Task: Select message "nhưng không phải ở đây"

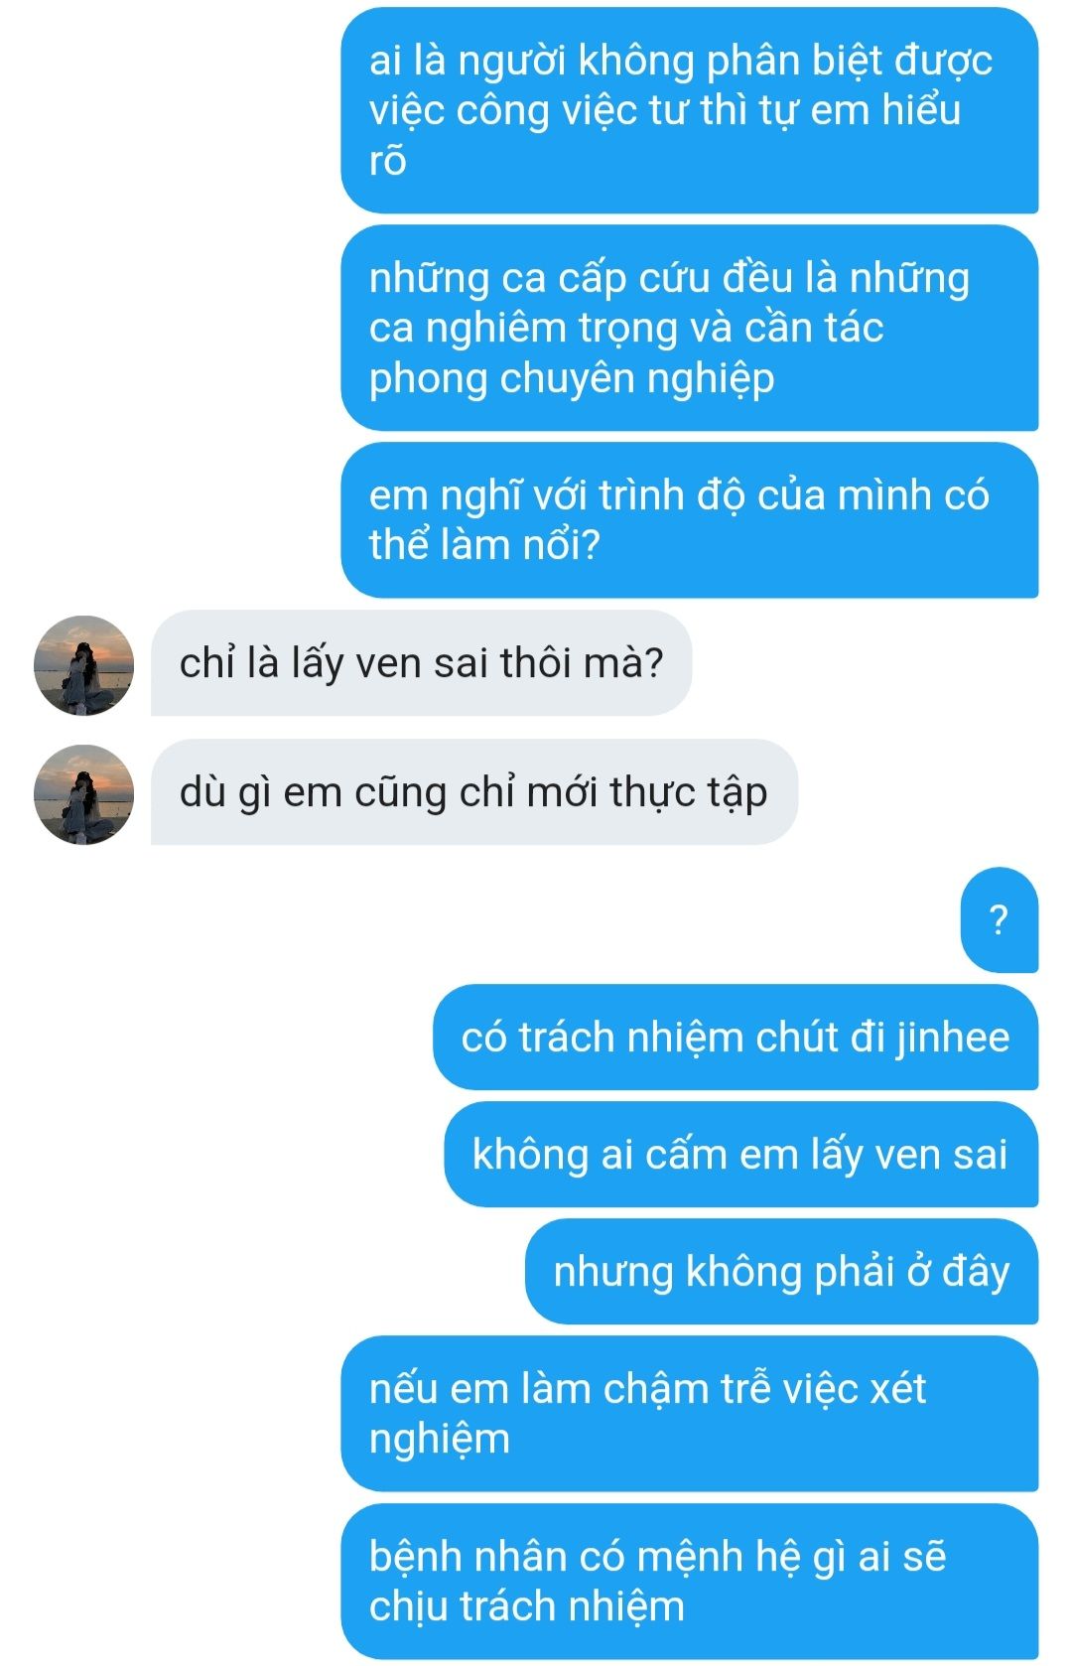Action: (x=781, y=1272)
